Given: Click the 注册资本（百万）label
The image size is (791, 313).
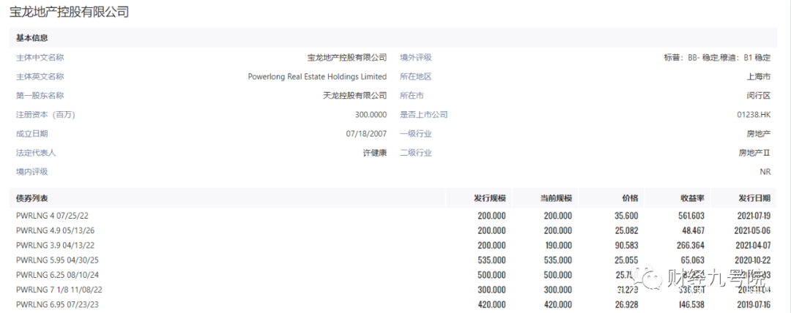Looking at the screenshot, I should click(45, 114).
